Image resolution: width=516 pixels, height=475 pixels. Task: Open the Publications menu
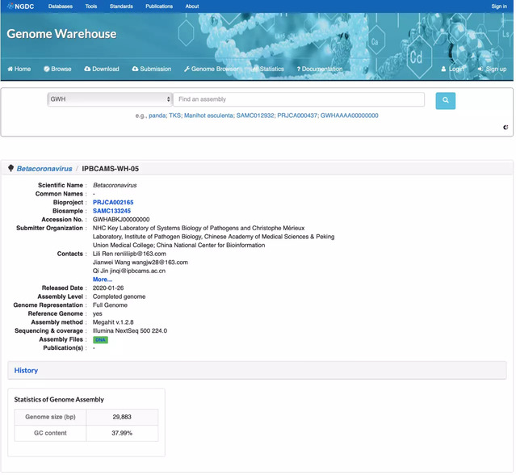click(x=159, y=6)
